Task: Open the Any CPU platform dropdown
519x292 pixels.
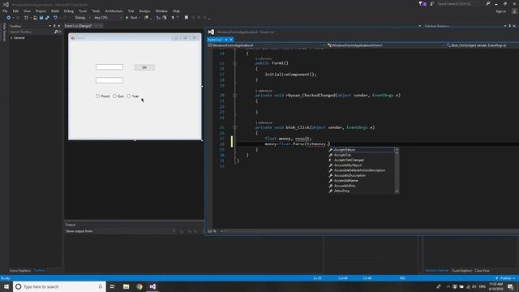Action: (x=108, y=18)
